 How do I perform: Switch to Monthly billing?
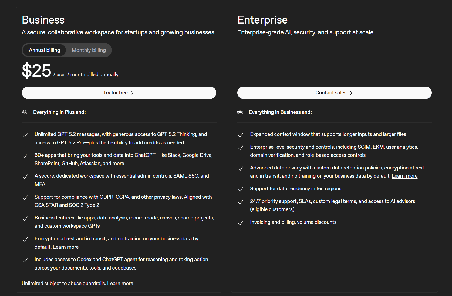tap(89, 50)
